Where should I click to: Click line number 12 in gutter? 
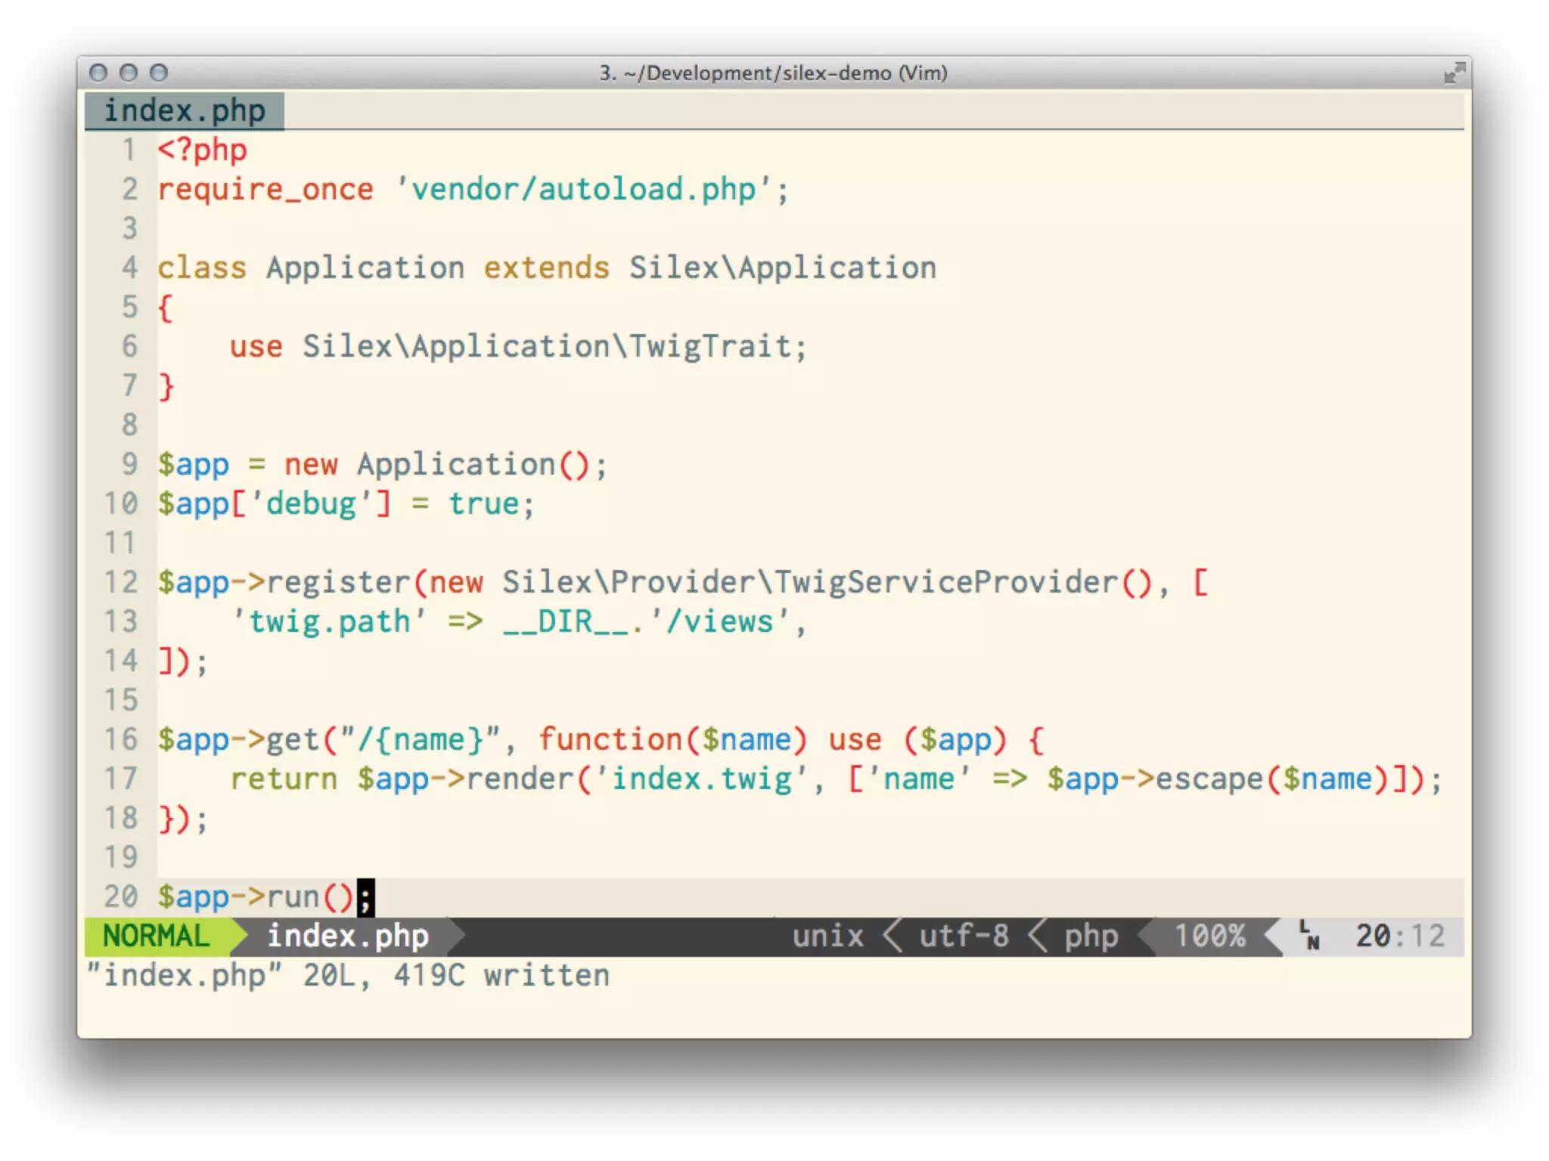pyautogui.click(x=121, y=582)
